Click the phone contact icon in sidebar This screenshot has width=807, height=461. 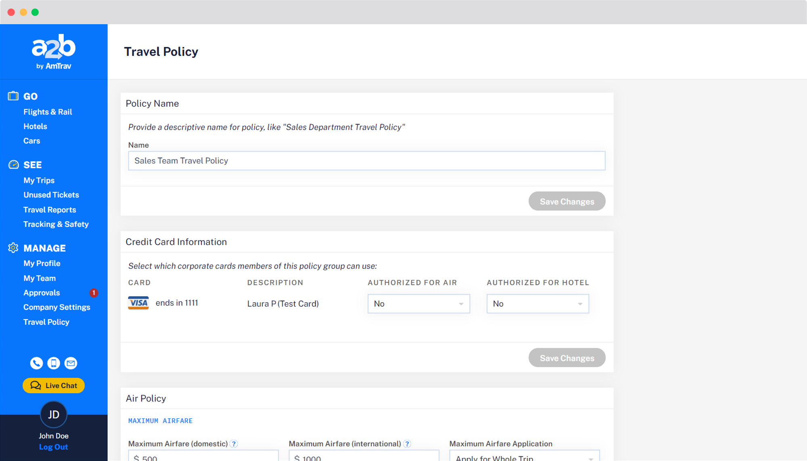click(x=36, y=363)
